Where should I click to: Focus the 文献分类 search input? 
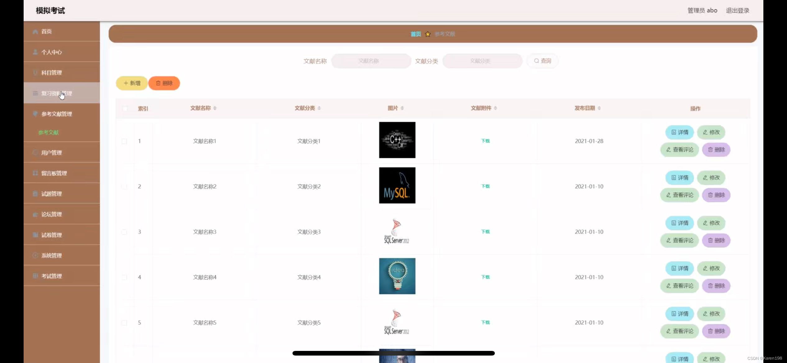(x=482, y=61)
